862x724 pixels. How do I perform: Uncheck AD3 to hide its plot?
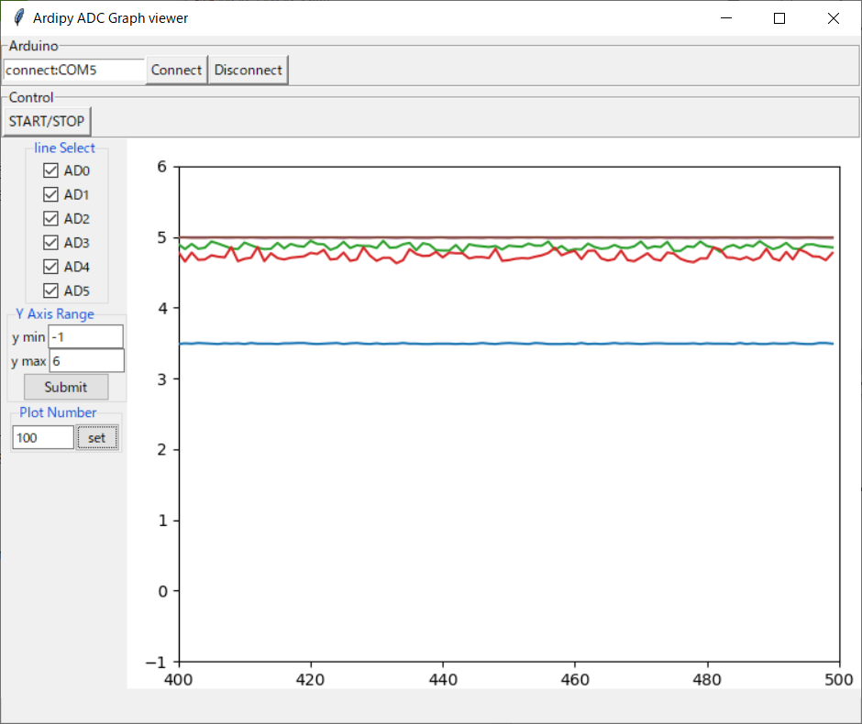click(x=50, y=242)
